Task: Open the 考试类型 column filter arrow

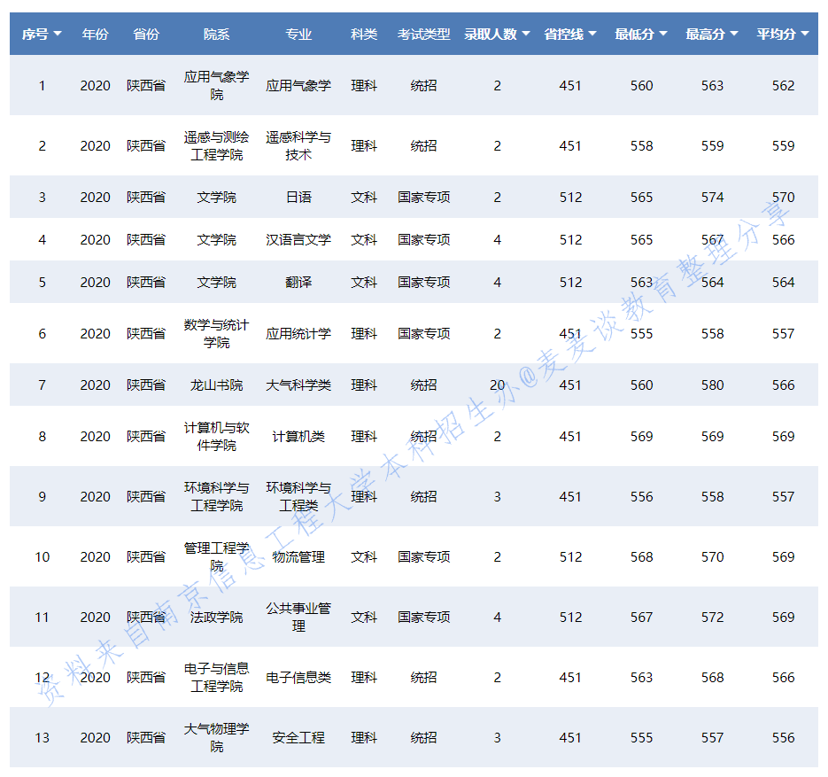Action: pyautogui.click(x=453, y=33)
